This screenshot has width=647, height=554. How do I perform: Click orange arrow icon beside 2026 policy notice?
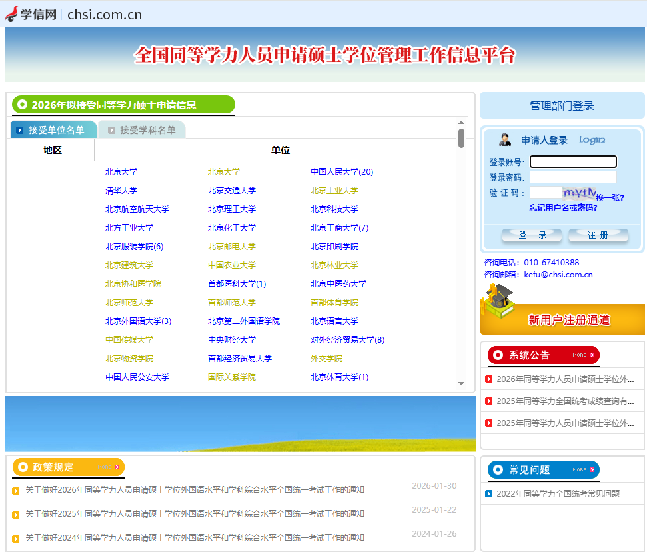pyautogui.click(x=16, y=491)
